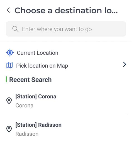This screenshot has width=132, height=141.
Task: Open the chevron next to Pick location on Map
Action: (124, 64)
